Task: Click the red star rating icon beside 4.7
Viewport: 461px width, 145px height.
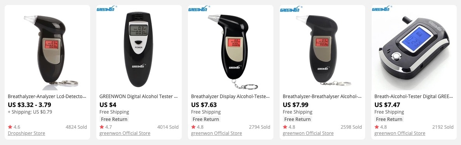Action: click(x=102, y=127)
